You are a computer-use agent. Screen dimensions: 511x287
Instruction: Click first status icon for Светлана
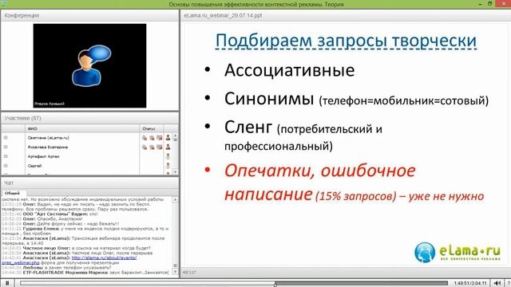pos(145,138)
